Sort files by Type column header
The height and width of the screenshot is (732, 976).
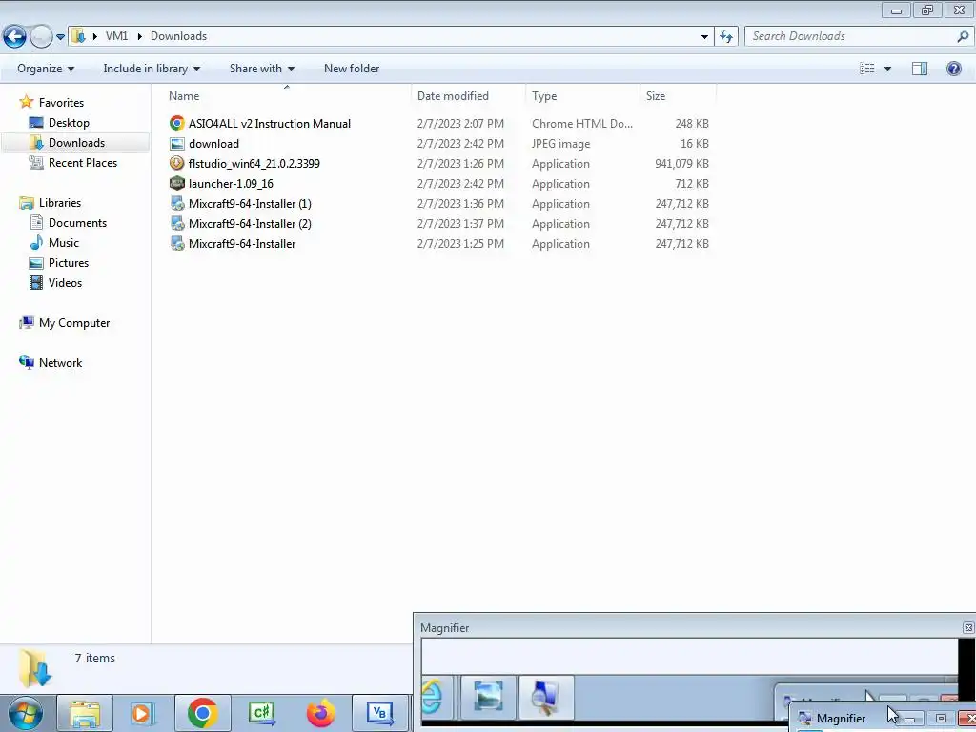(x=544, y=96)
